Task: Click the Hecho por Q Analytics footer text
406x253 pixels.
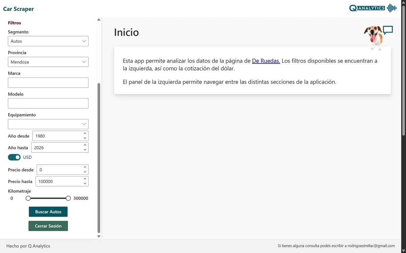Action: tap(28, 246)
